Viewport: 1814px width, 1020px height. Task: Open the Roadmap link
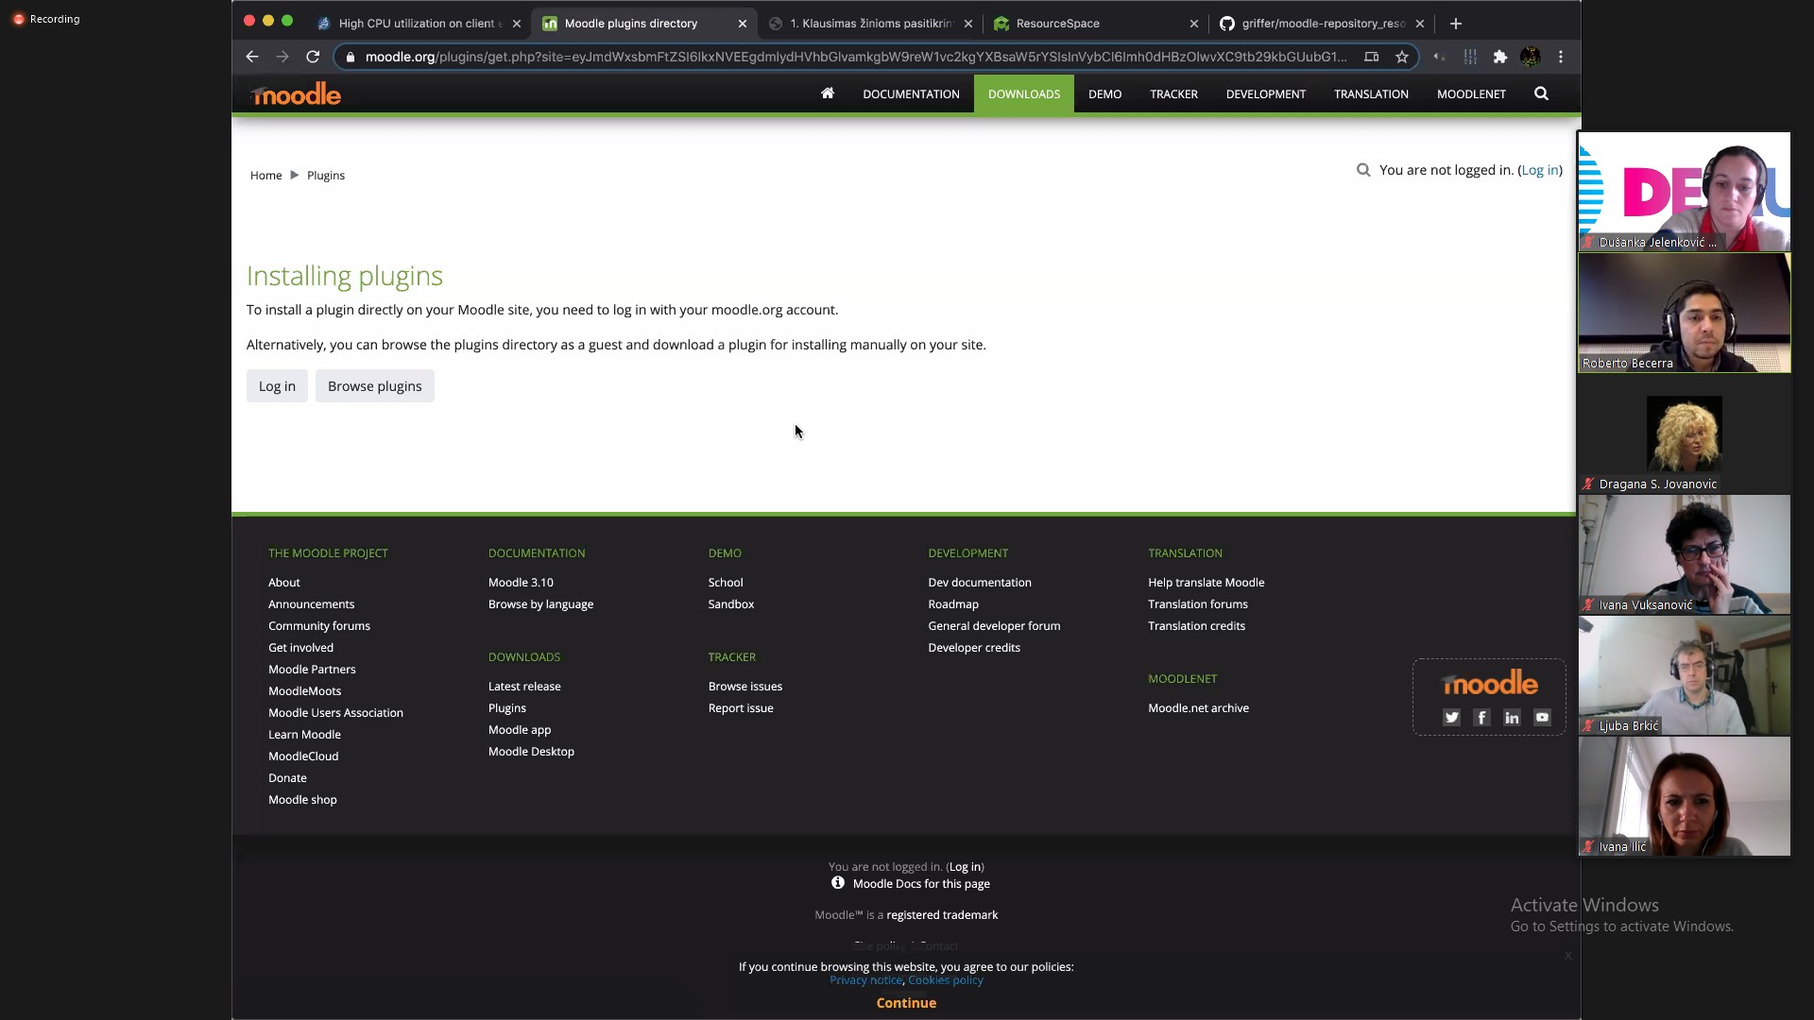(953, 604)
